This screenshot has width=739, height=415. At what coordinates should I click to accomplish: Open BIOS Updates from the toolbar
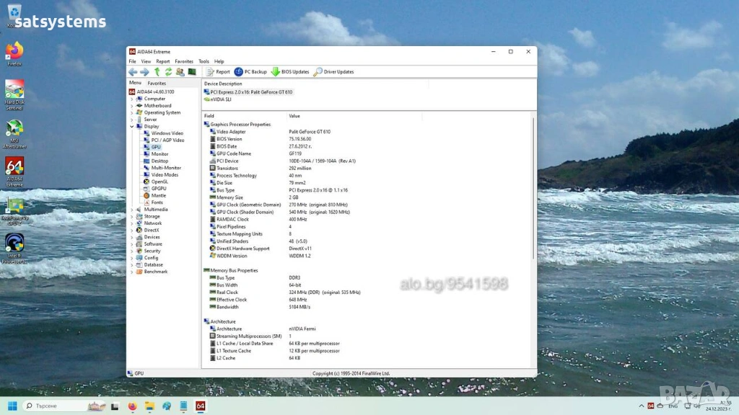coord(290,72)
